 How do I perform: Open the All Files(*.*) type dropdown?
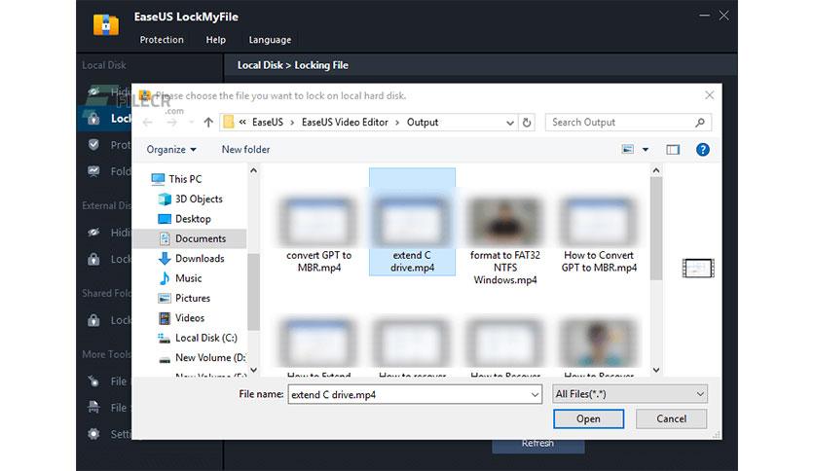[630, 394]
